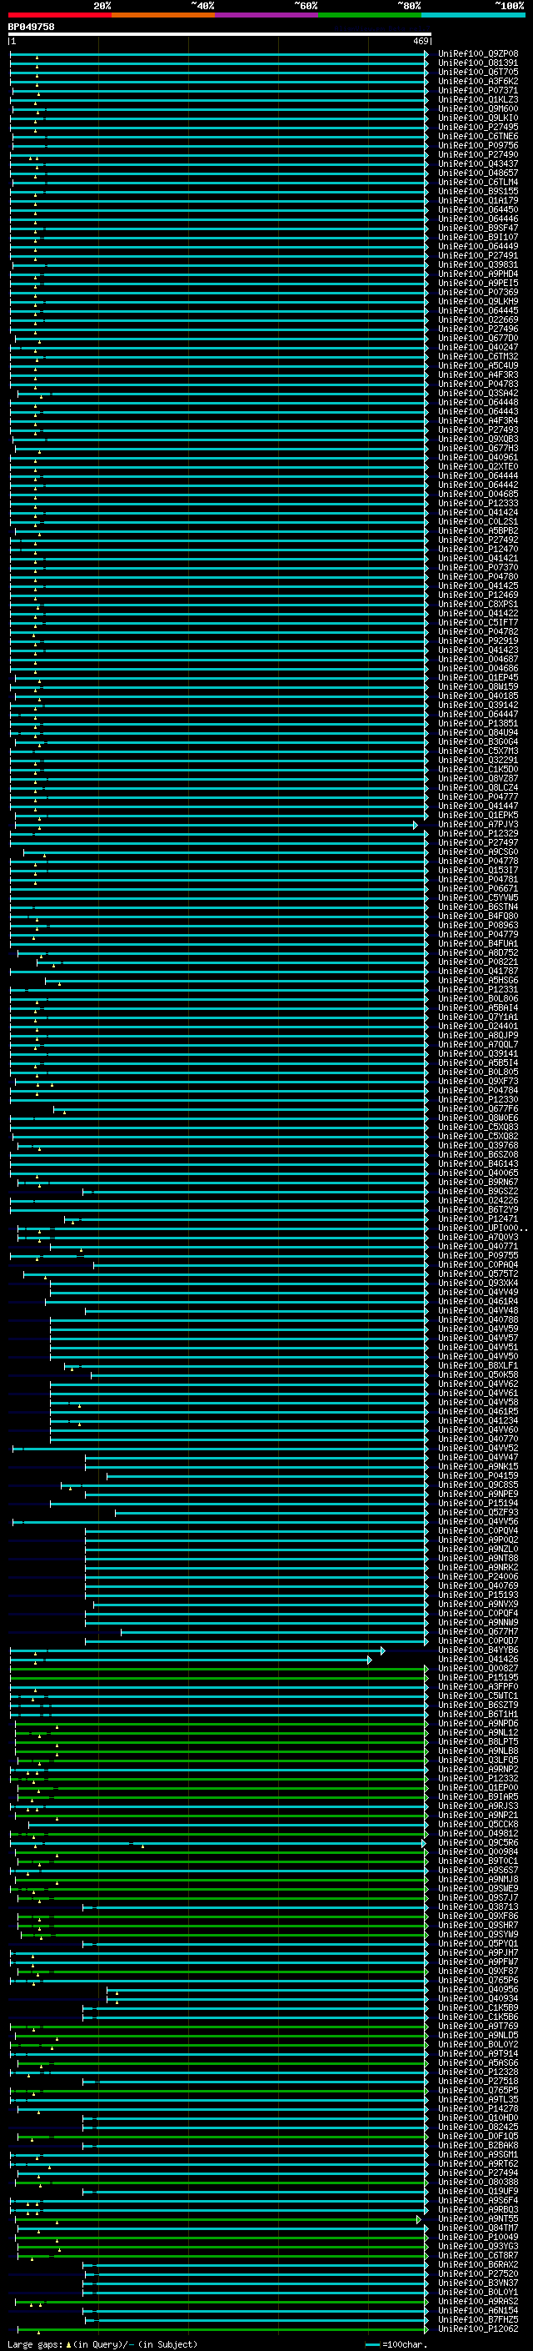
Task: Select the query name BP049758
Action: (x=31, y=27)
